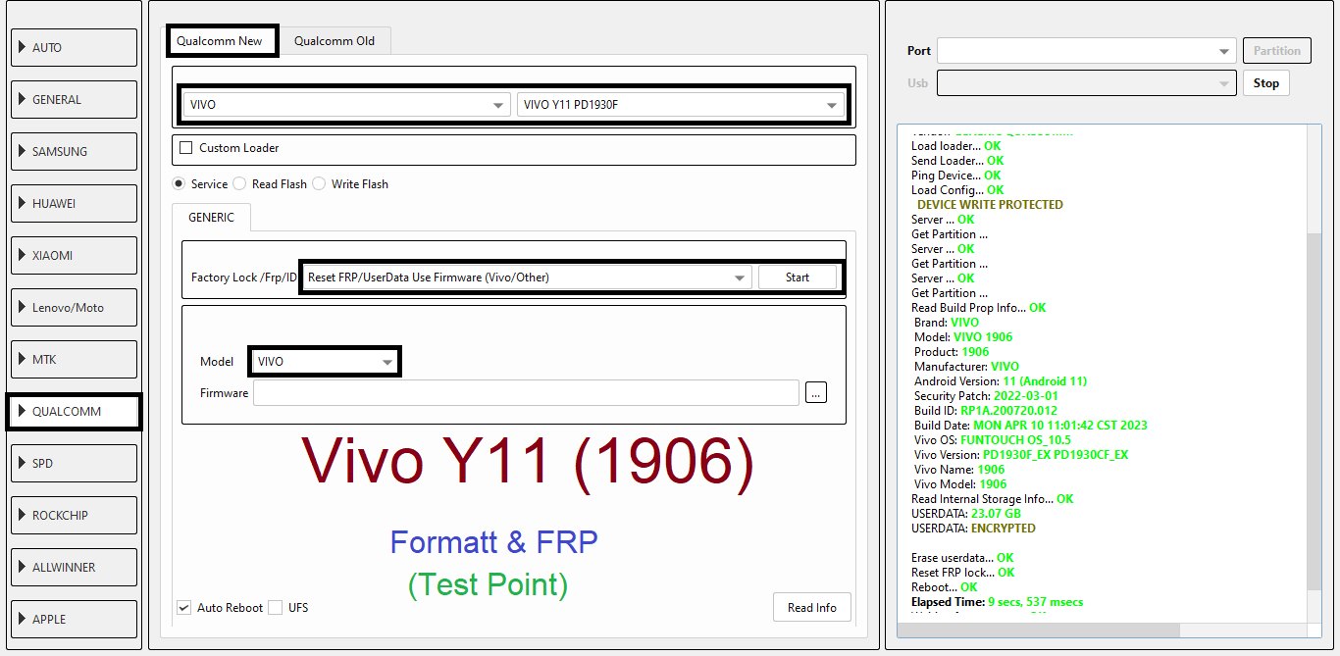Click into the Firmware path field
Viewport: 1340px width, 656px height.
[x=527, y=393]
